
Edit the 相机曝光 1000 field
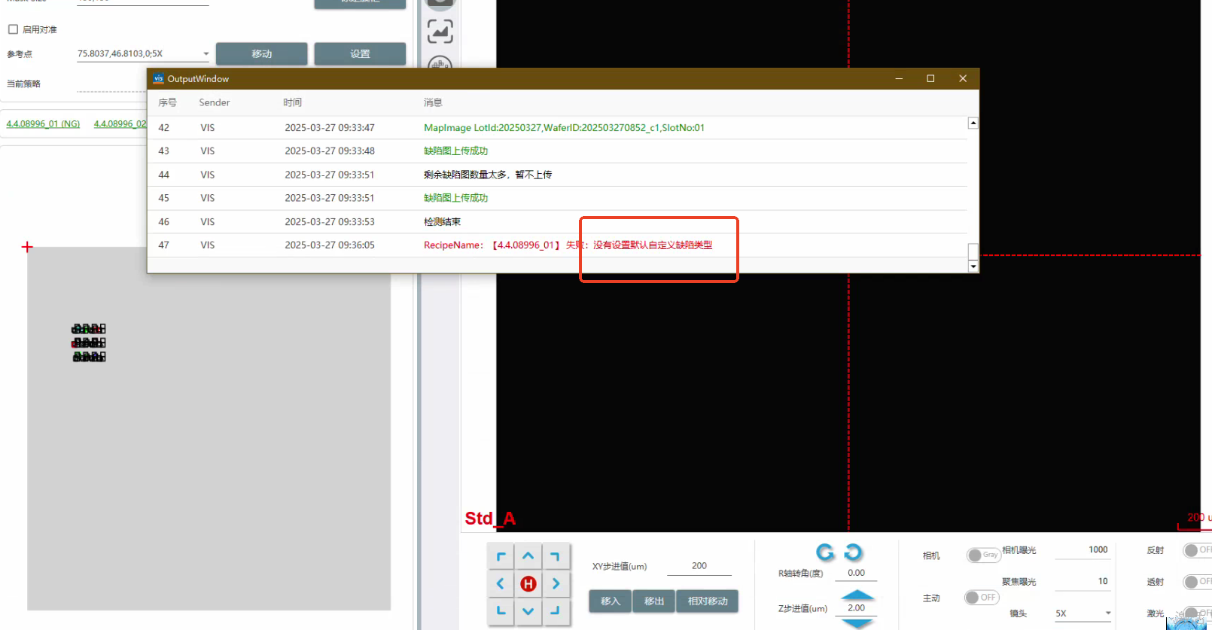(x=1083, y=550)
